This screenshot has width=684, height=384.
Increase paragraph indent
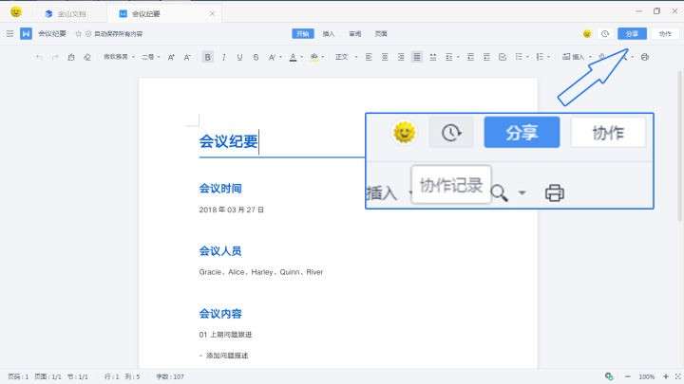[486, 57]
